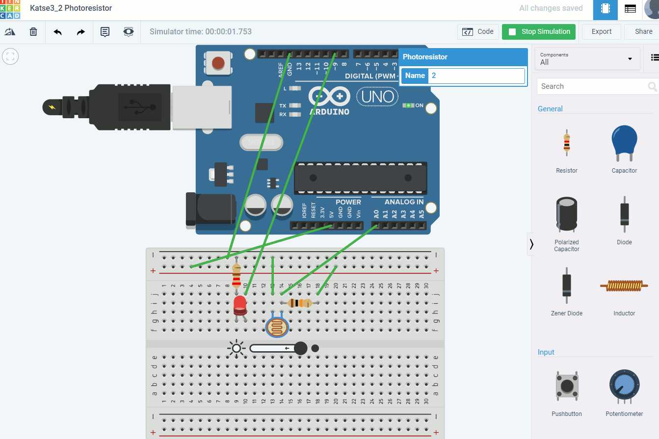Click the photoresistor Name input field
Image resolution: width=659 pixels, height=439 pixels.
tap(476, 76)
